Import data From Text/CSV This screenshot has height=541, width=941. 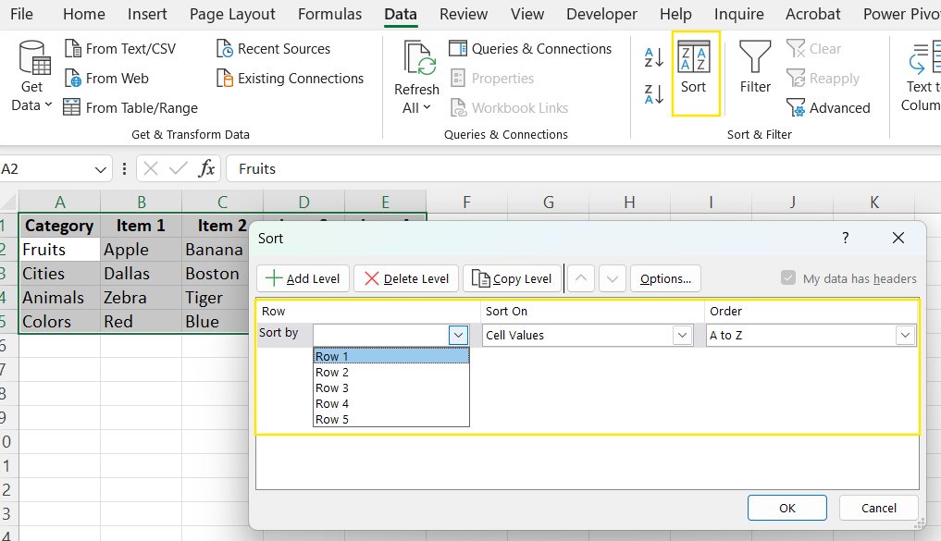[x=120, y=49]
